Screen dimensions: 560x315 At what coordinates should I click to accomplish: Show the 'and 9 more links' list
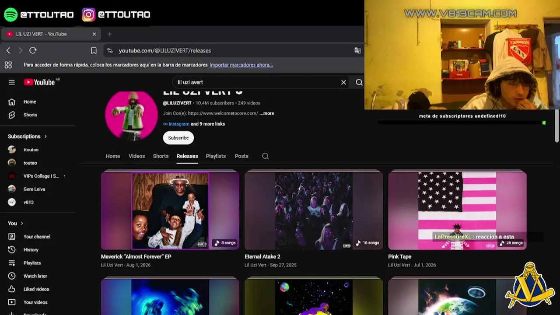[x=208, y=124]
